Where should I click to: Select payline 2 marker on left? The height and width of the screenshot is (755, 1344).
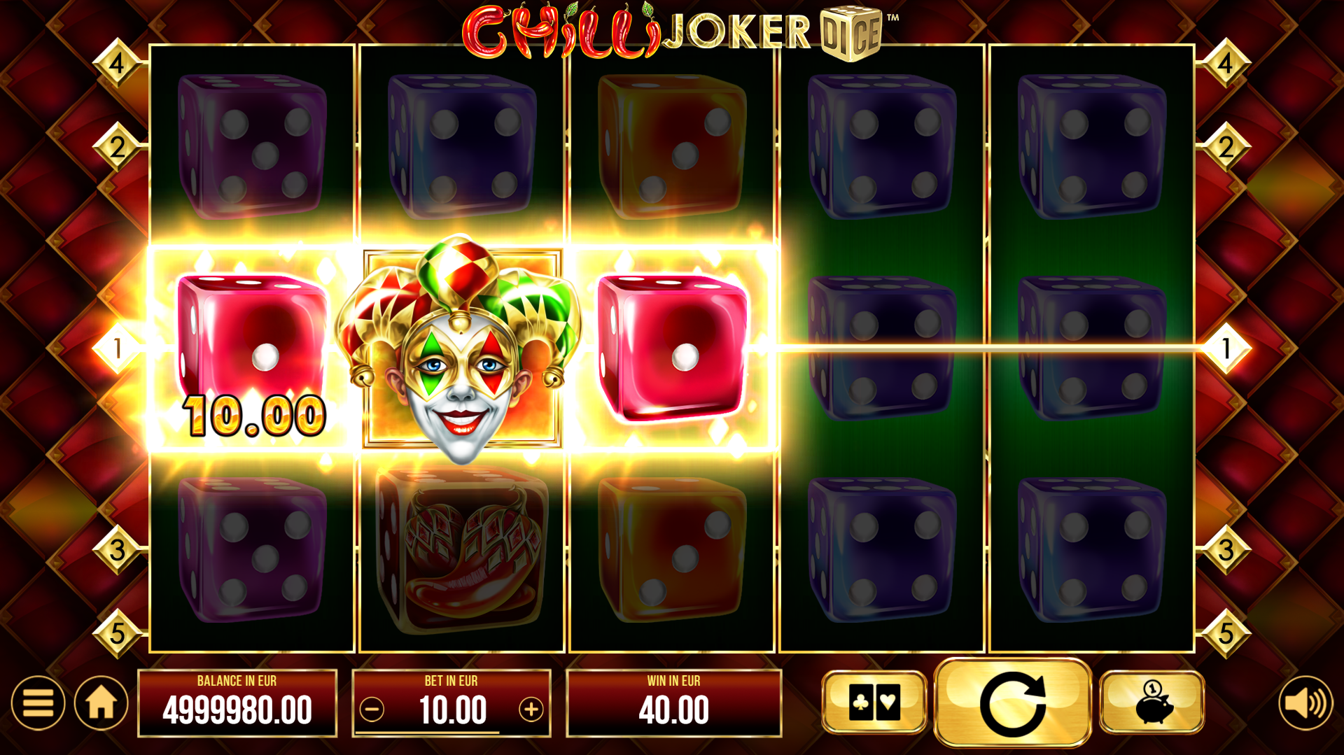118,148
